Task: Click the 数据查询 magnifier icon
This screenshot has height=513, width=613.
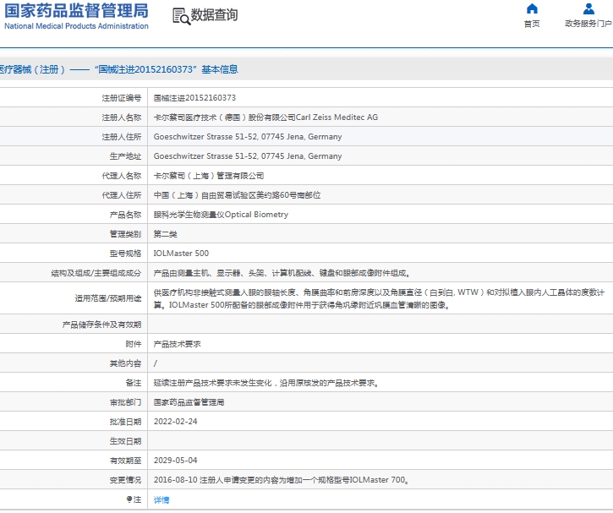Action: (x=182, y=16)
